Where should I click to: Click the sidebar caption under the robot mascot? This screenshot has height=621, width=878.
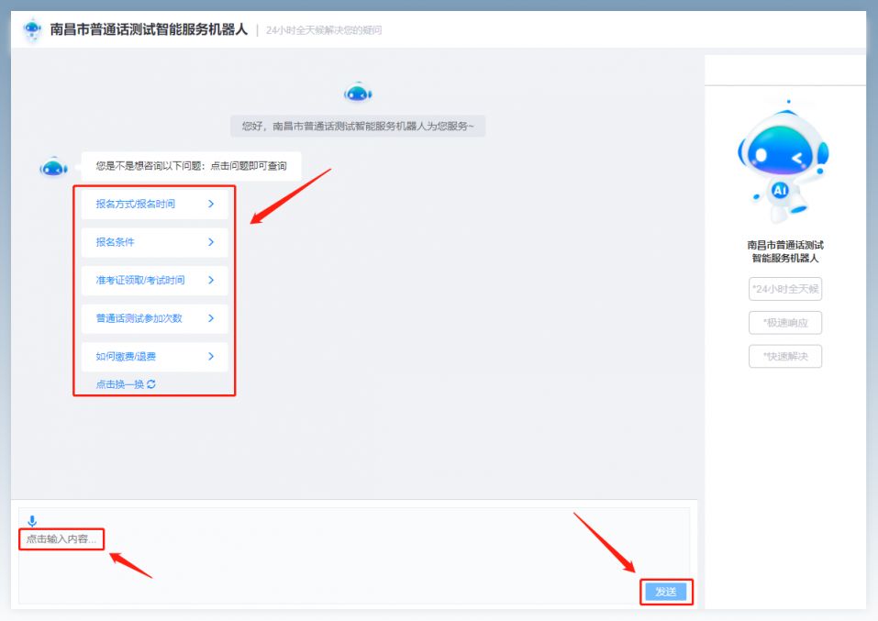(x=785, y=251)
